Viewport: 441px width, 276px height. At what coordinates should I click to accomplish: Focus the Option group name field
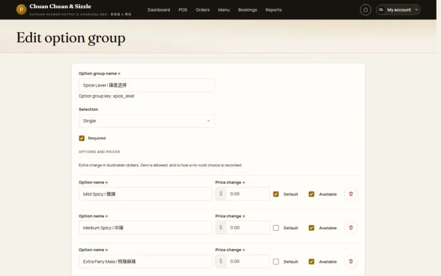tap(147, 85)
